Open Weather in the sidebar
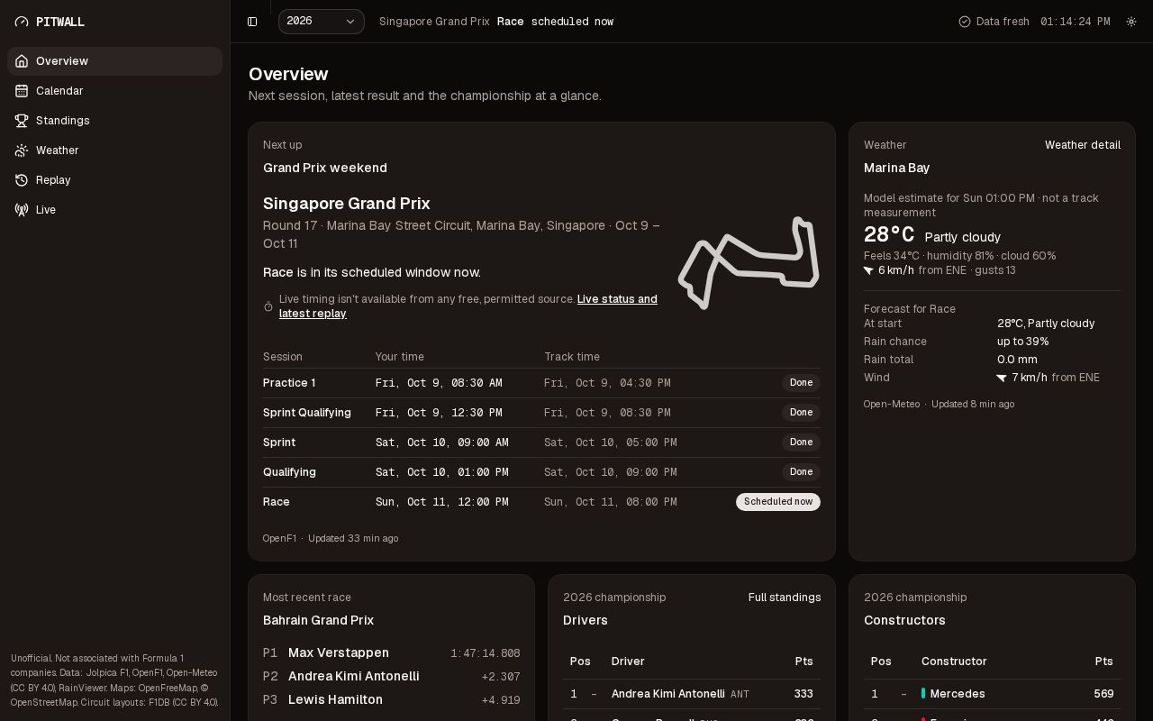This screenshot has height=721, width=1153. [x=114, y=151]
